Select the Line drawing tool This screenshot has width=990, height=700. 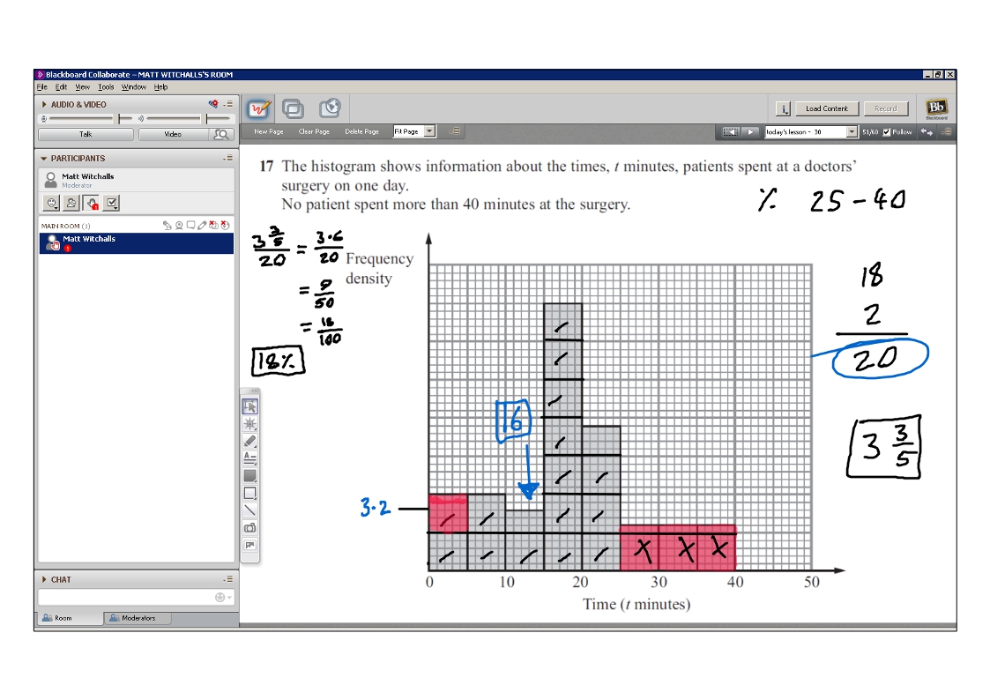pos(250,510)
